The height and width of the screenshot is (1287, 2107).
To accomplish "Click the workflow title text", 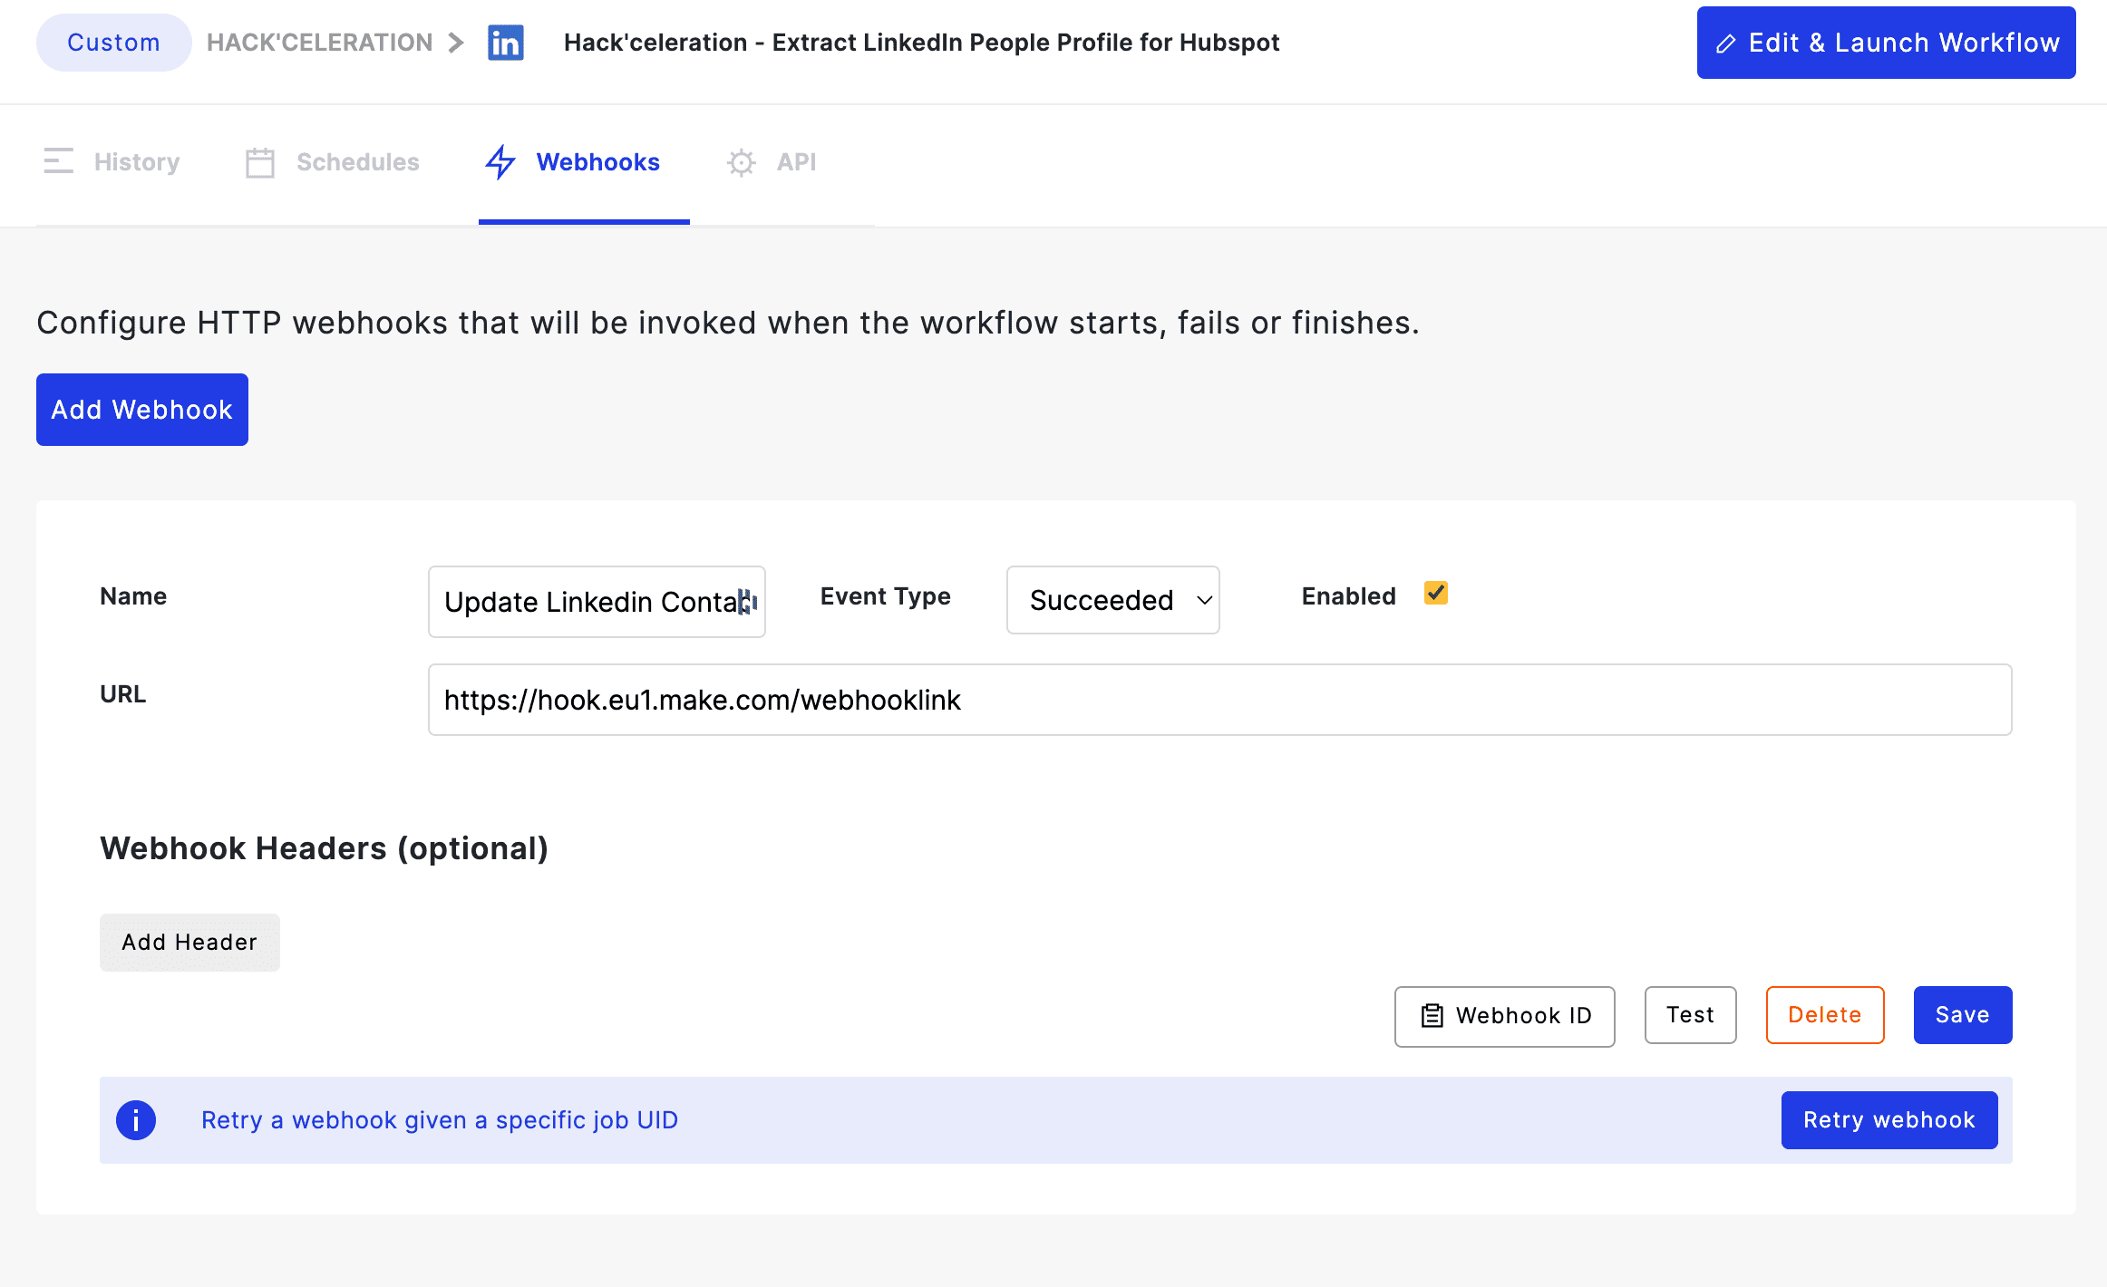I will click(x=921, y=43).
